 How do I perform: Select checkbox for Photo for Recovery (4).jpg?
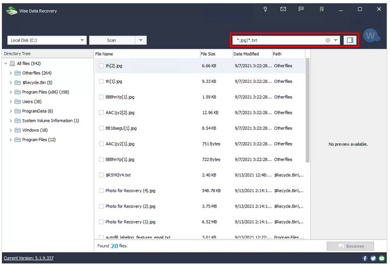tap(101, 190)
